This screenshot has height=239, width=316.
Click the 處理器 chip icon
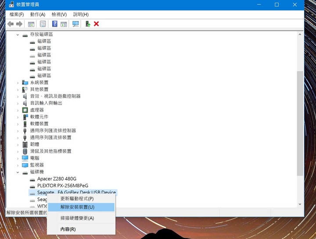coord(25,110)
